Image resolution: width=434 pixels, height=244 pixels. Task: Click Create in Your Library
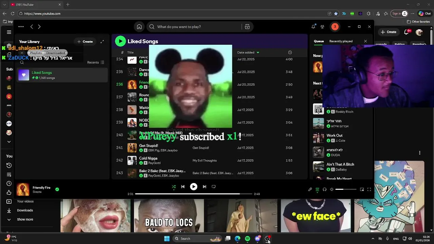click(85, 42)
